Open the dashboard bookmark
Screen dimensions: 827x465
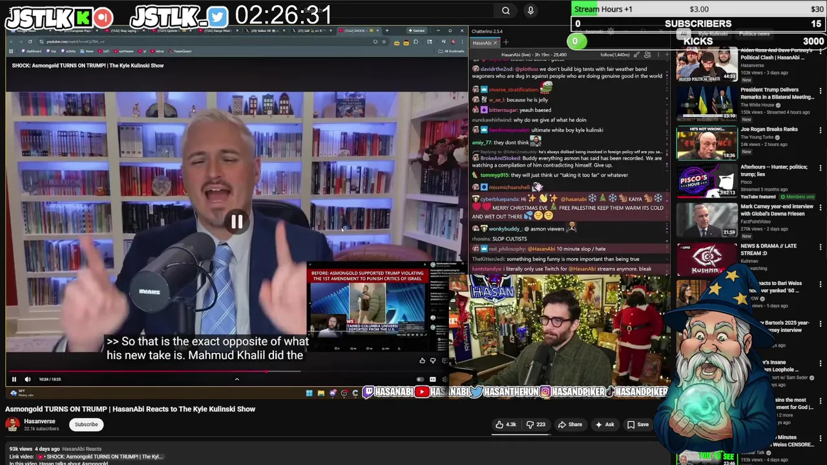tap(31, 51)
